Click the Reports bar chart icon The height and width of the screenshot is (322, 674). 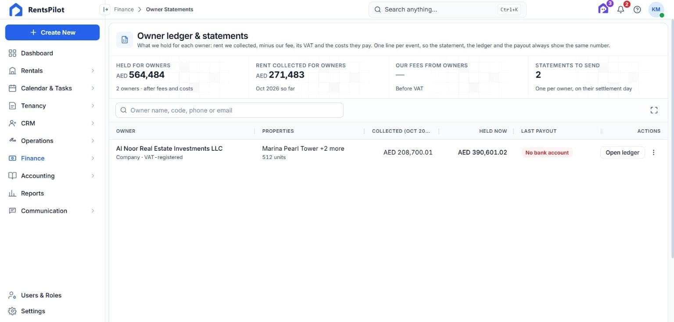(x=12, y=193)
